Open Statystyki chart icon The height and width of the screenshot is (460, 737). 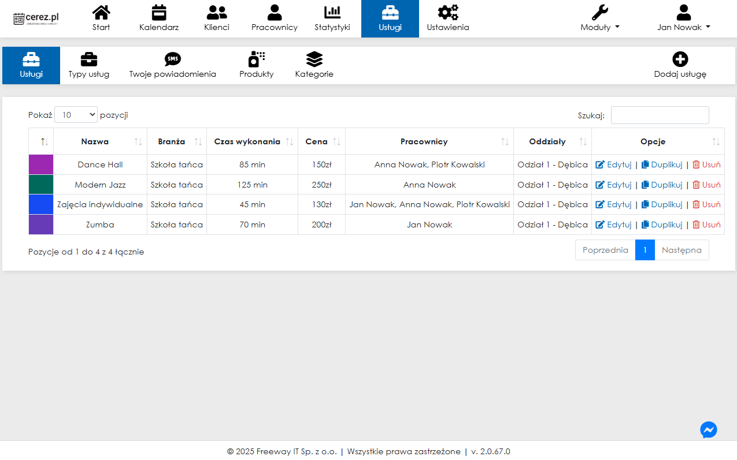pyautogui.click(x=332, y=12)
